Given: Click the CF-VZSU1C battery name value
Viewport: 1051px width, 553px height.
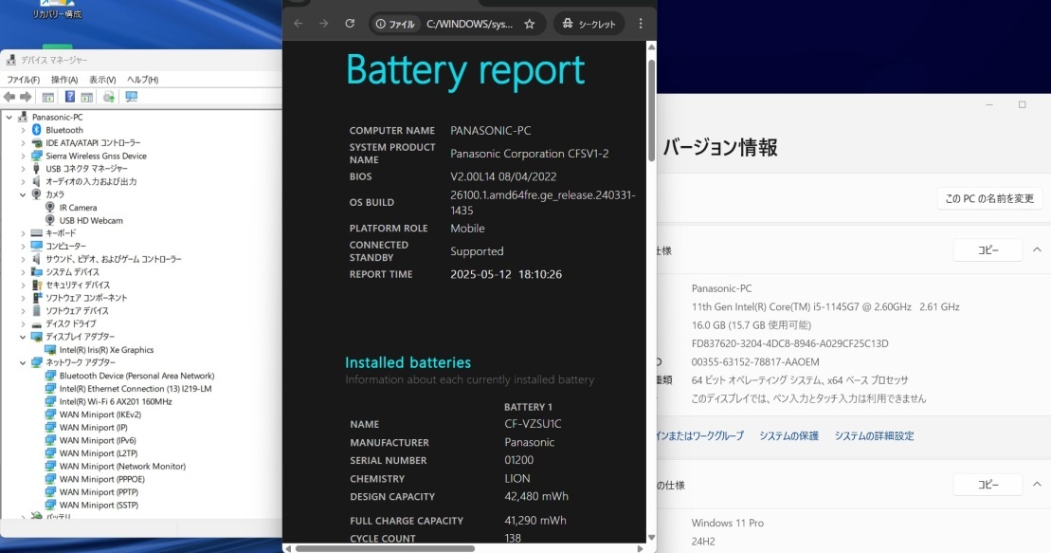Looking at the screenshot, I should (533, 424).
